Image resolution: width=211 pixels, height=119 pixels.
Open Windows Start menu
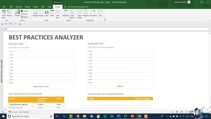[3, 116]
